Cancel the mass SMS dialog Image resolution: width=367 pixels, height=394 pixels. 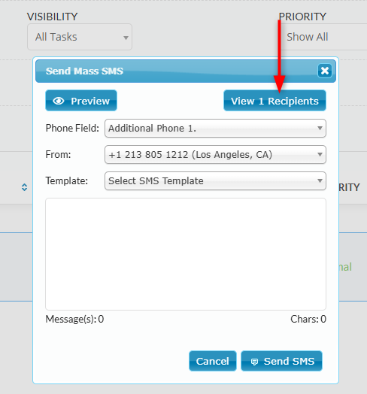coord(213,361)
